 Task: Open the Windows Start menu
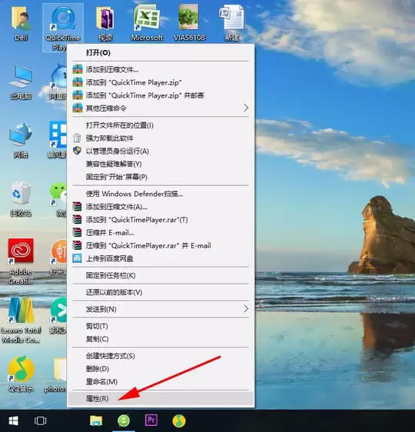[x=14, y=420]
